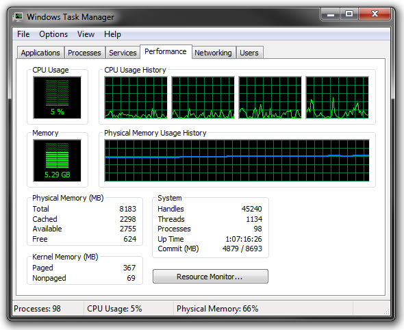
Task: Click the Free value 624
Action: [129, 239]
